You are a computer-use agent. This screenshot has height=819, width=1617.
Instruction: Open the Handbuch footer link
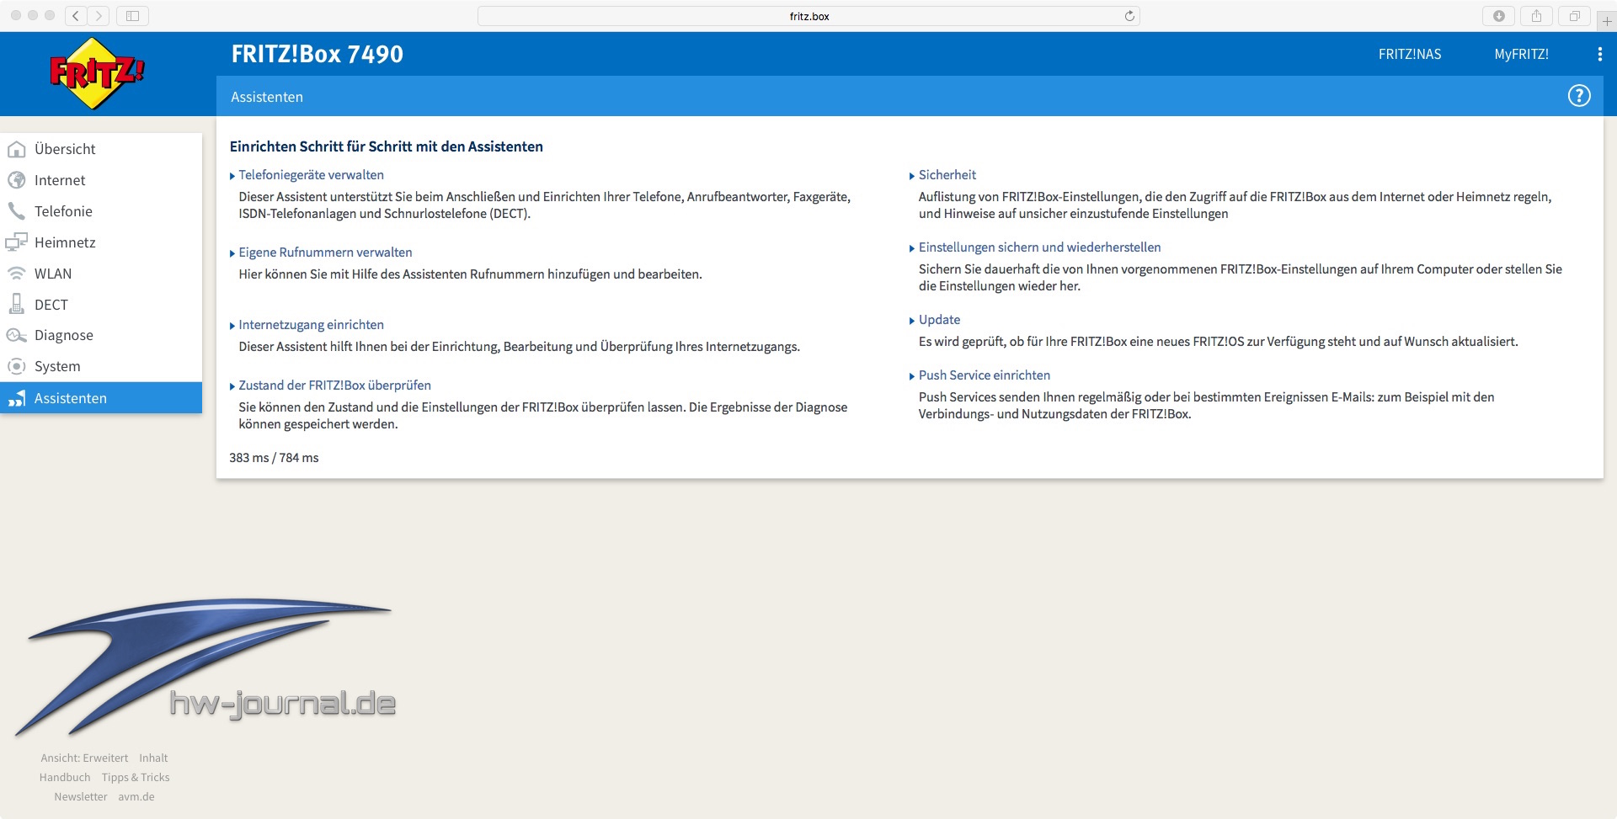point(65,778)
